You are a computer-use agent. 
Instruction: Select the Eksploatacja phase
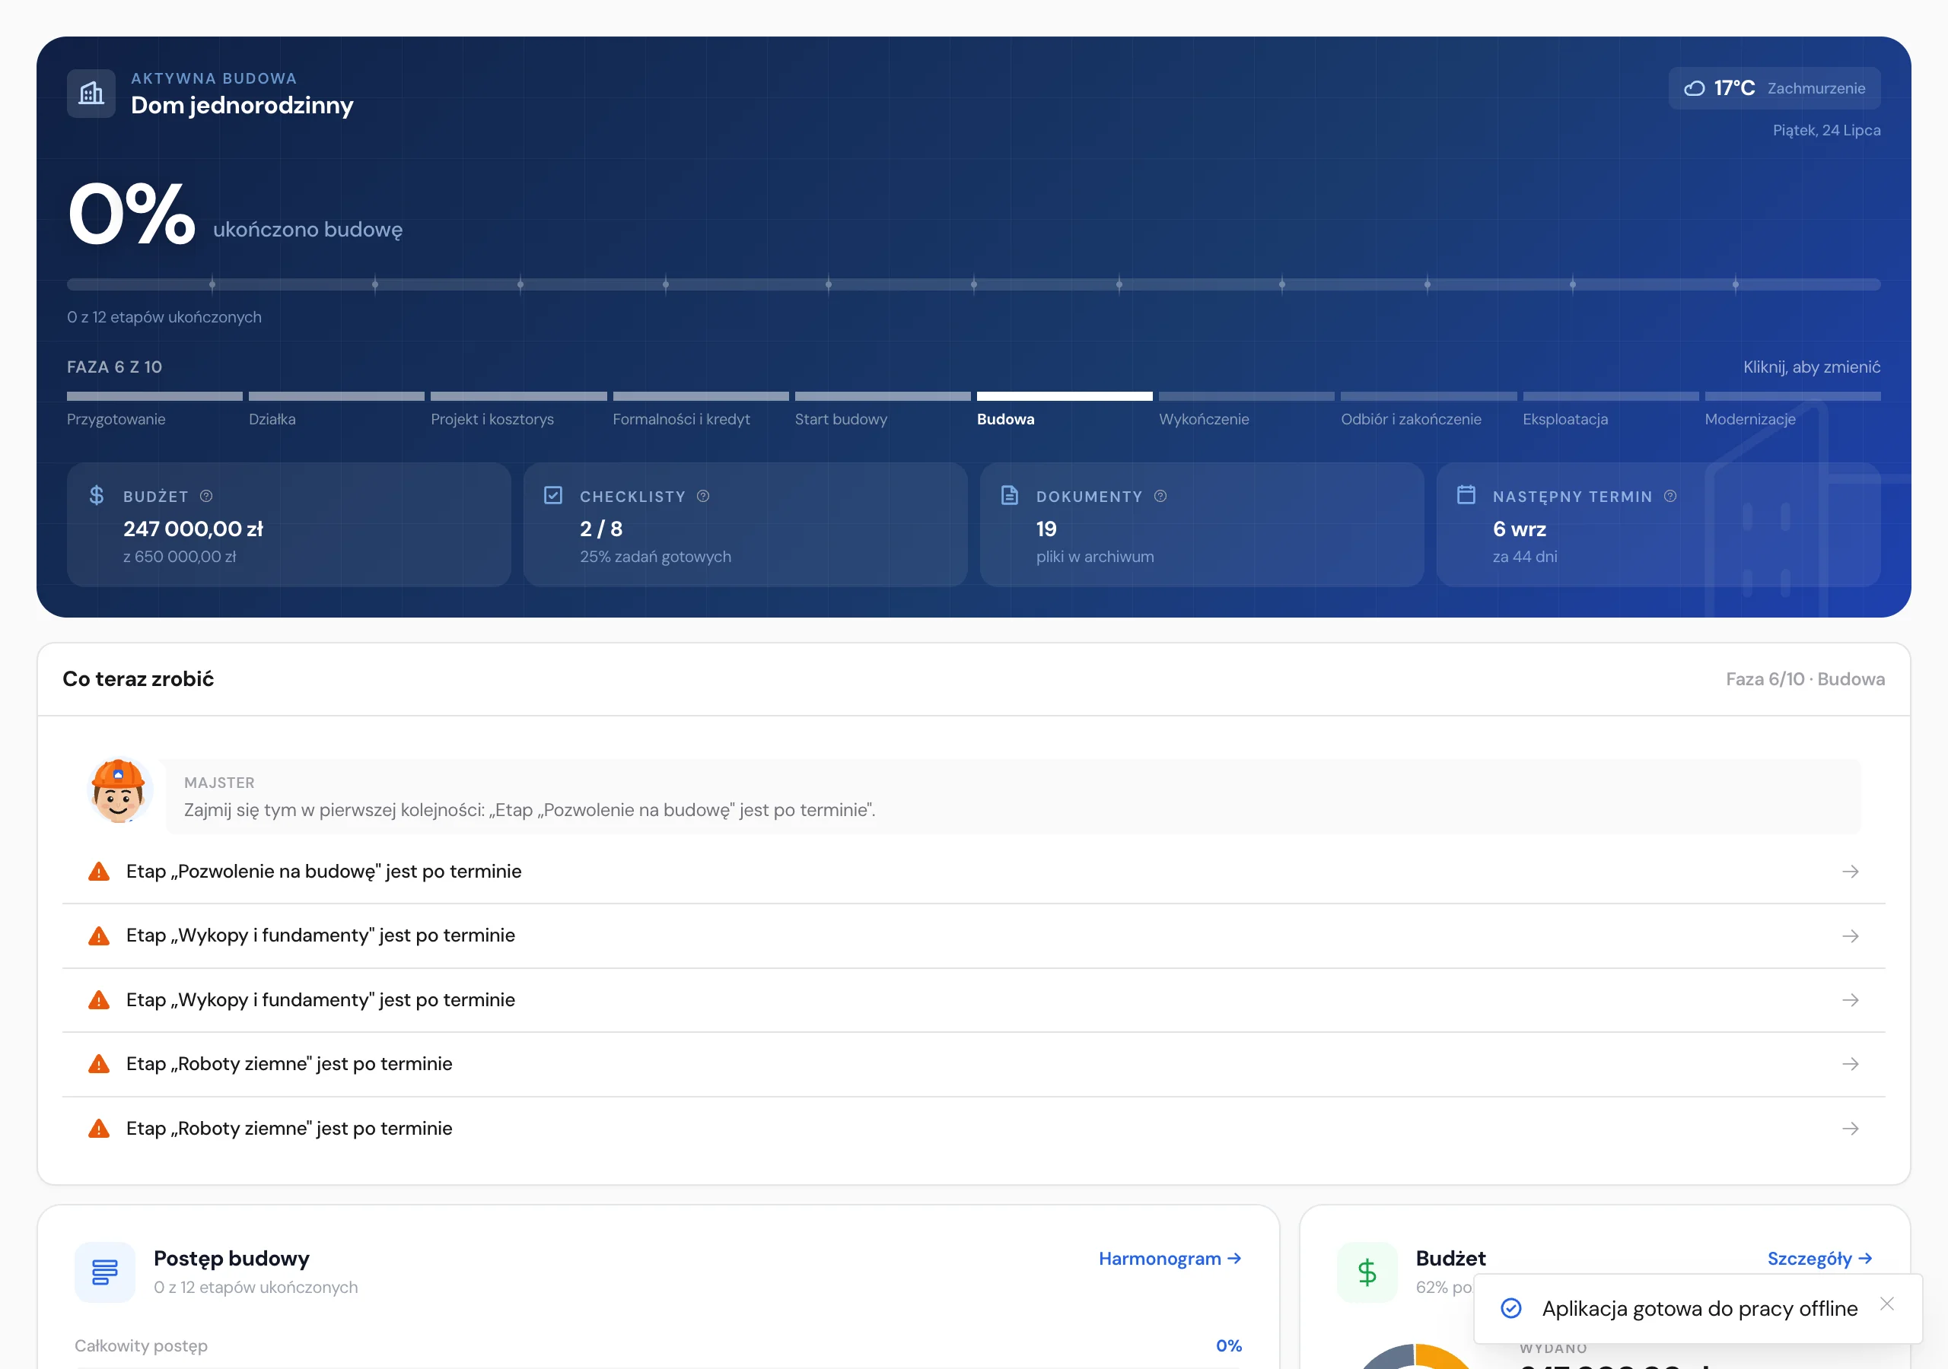1610,411
